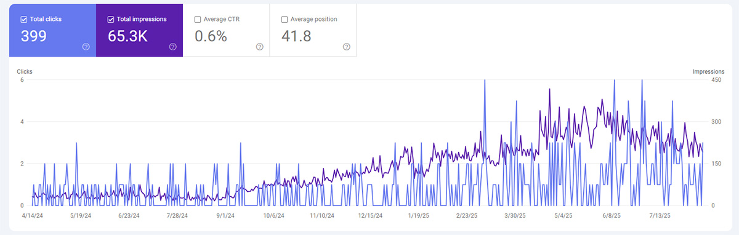739x235 pixels.
Task: Click the 2/23/25 date label
Action: [467, 216]
